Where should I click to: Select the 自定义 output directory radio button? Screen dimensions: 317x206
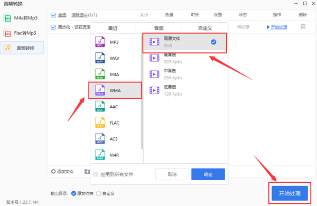click(98, 193)
